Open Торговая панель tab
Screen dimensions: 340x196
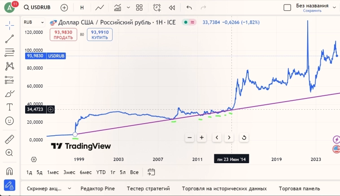(299, 189)
